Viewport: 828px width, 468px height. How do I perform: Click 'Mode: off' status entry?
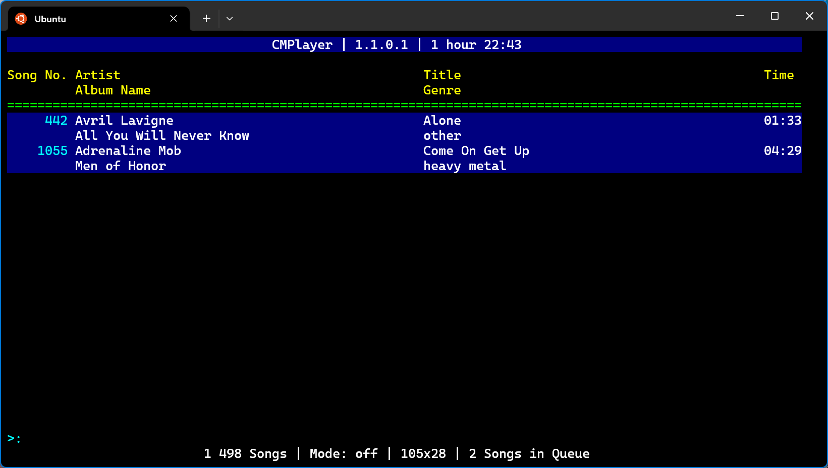(x=344, y=454)
